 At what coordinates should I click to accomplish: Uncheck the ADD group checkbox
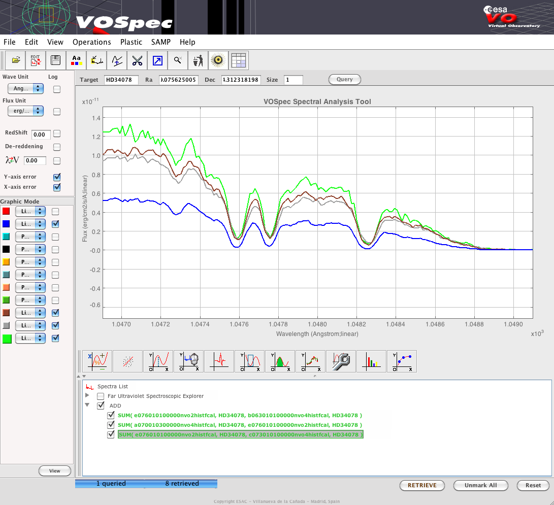[x=101, y=406]
